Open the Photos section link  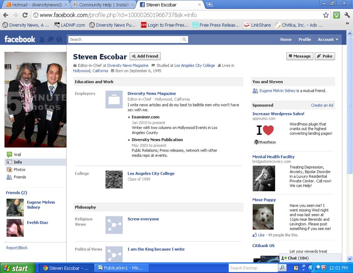click(20, 170)
